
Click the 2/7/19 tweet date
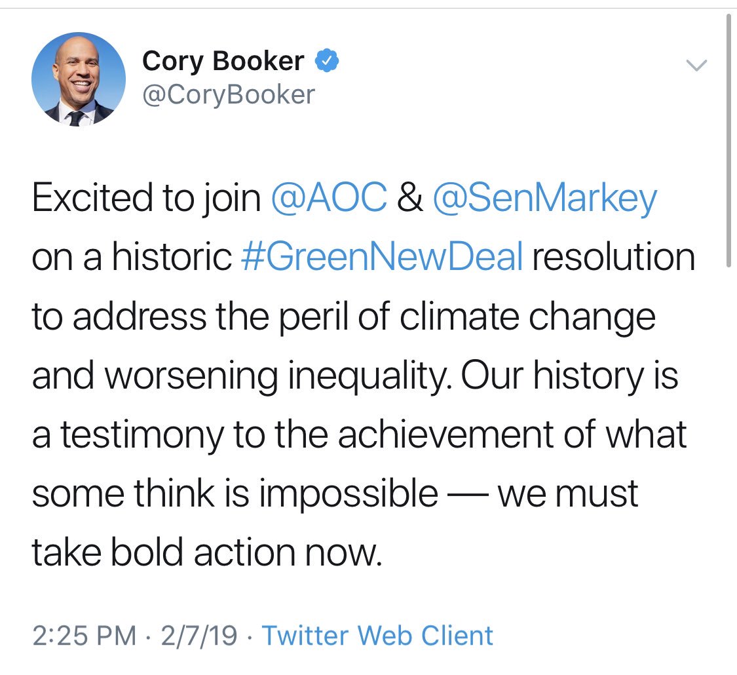(199, 636)
